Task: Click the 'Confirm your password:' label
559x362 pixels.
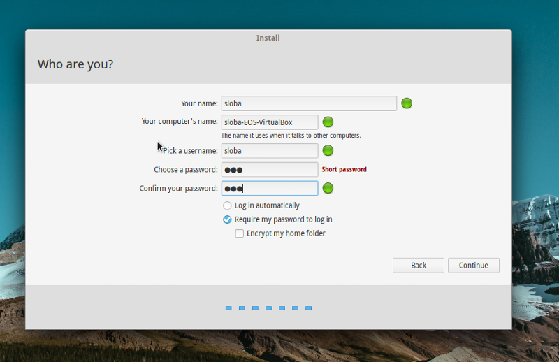Action: pyautogui.click(x=178, y=188)
